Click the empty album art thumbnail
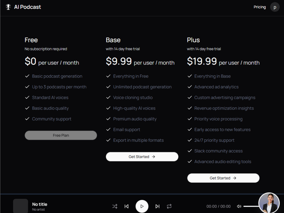 tap(20, 206)
